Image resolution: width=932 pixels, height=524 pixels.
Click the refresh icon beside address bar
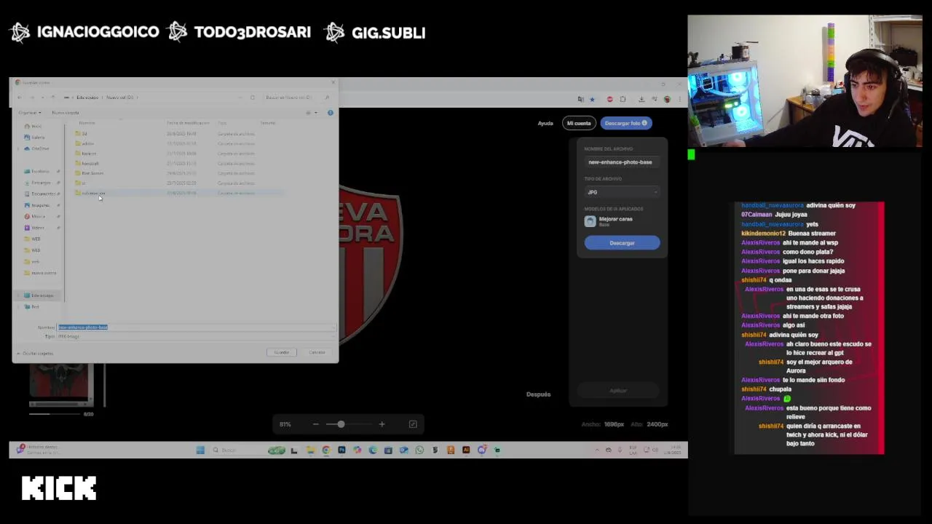click(253, 97)
